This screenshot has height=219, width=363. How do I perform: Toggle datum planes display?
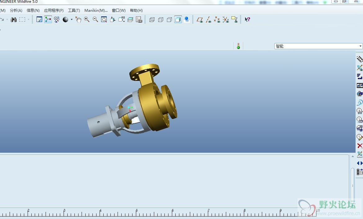[x=200, y=20]
